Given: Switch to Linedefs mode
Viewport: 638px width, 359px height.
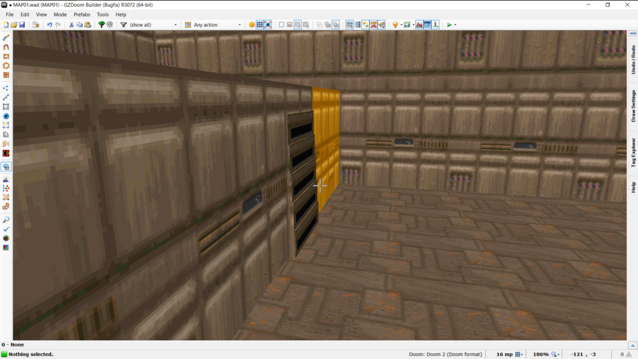Looking at the screenshot, I should point(6,97).
